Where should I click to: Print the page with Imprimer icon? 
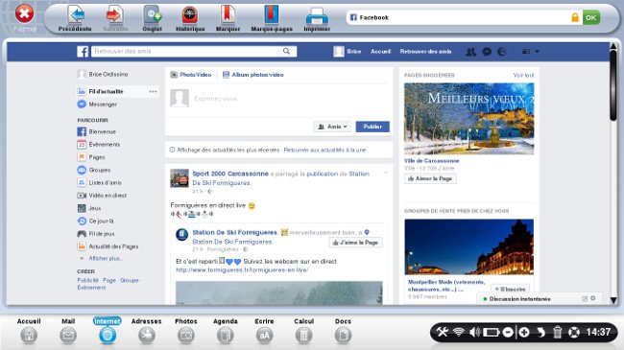pos(317,16)
